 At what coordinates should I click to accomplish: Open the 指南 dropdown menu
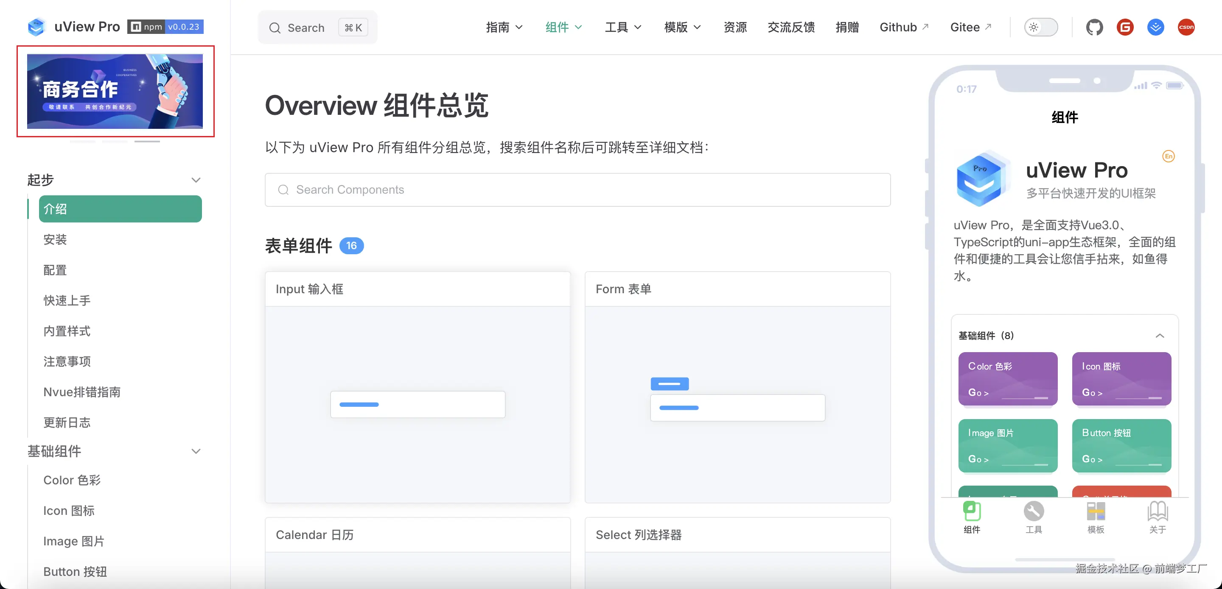pyautogui.click(x=504, y=28)
